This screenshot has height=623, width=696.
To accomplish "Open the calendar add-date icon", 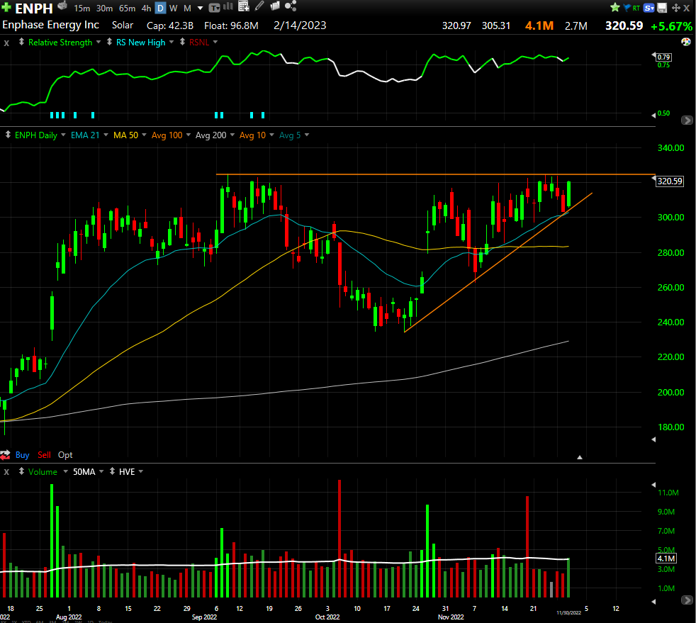I will coord(244,6).
